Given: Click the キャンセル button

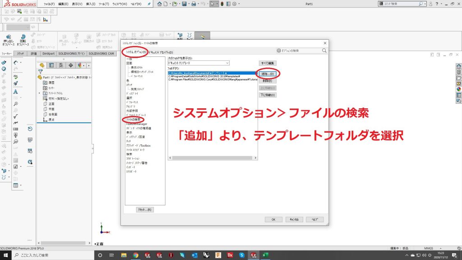Looking at the screenshot, I should click(294, 220).
